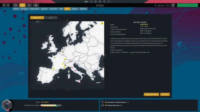Image resolution: width=200 pixels, height=112 pixels.
Task: Click the Confiance du sponsor bar
Action: 51,105
